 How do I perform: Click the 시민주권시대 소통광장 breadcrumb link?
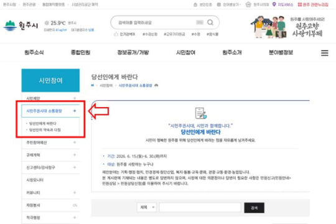(x=136, y=85)
